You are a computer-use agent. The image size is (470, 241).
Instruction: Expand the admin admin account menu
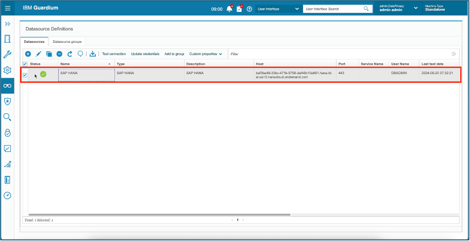tap(416, 8)
